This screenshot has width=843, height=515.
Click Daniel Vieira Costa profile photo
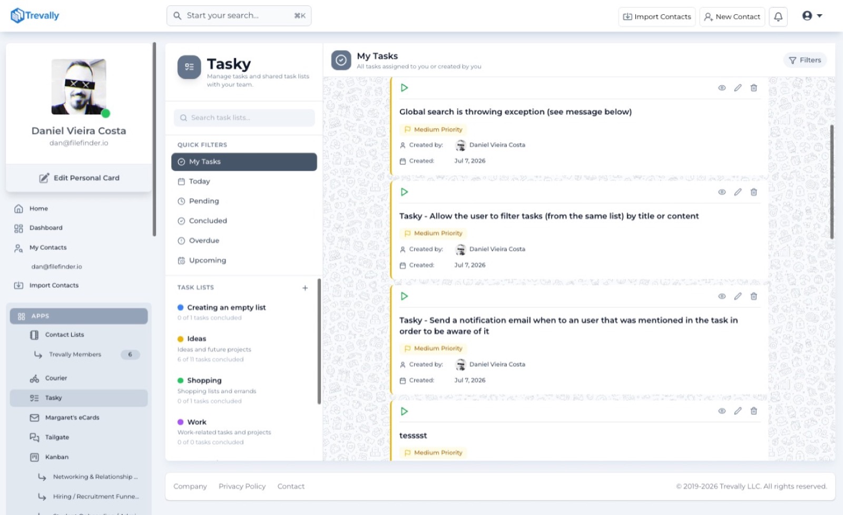79,87
